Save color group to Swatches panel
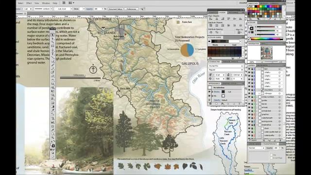Screen dimensions: 311x175 (239, 58)
